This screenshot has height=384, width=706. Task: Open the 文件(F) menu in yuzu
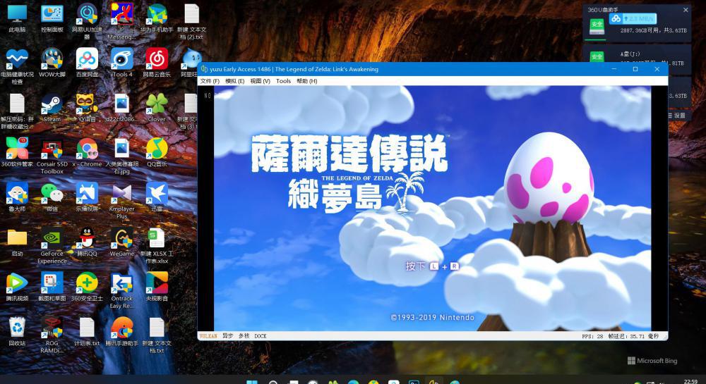(210, 81)
